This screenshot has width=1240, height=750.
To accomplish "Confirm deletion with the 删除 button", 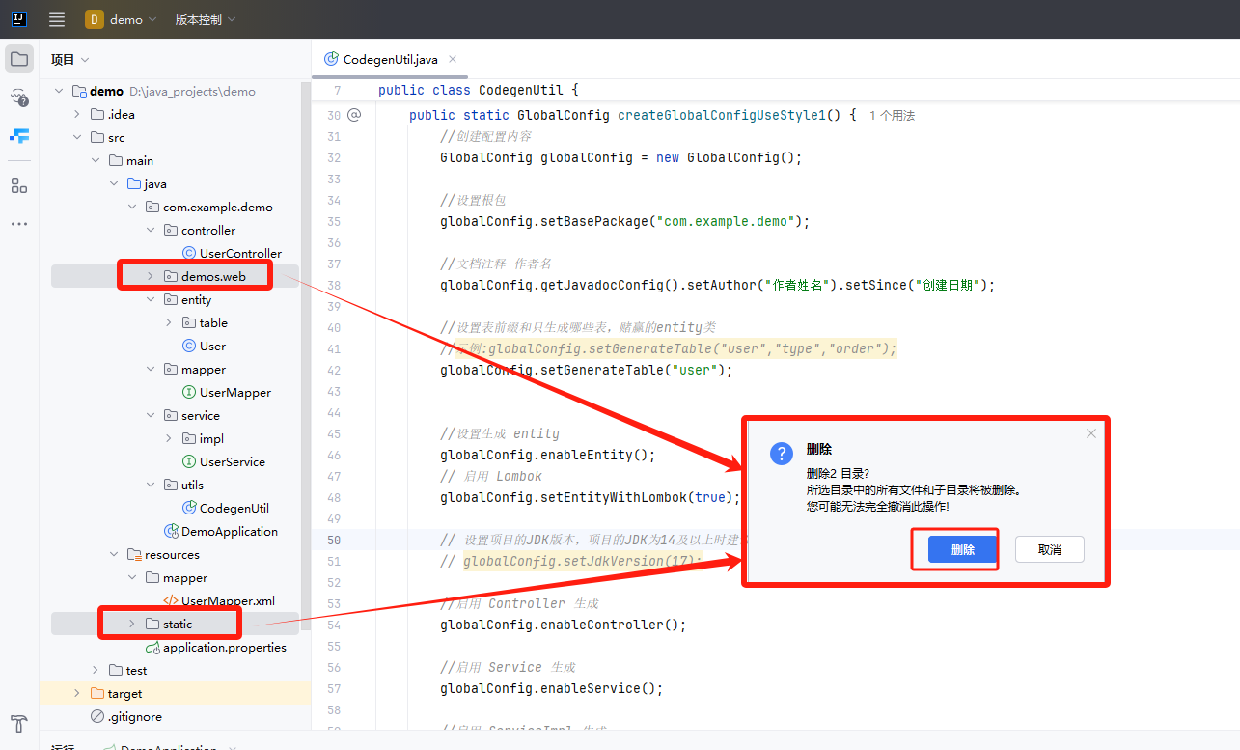I will [x=962, y=549].
